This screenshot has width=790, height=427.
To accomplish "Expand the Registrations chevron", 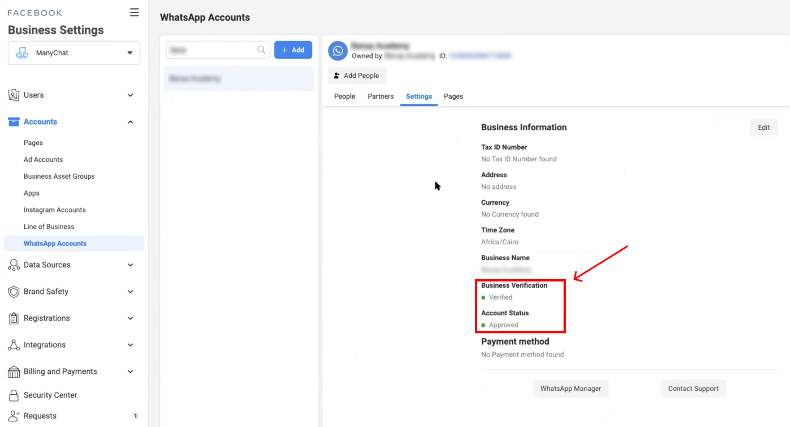I will pos(130,318).
